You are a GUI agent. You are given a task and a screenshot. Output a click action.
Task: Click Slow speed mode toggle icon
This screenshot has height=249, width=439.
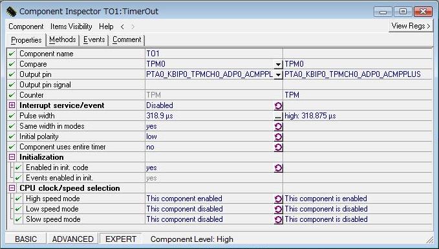point(278,220)
